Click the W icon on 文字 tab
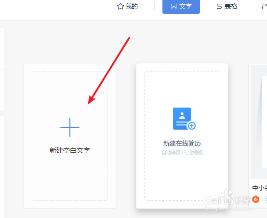The height and width of the screenshot is (218, 267). pos(174,6)
